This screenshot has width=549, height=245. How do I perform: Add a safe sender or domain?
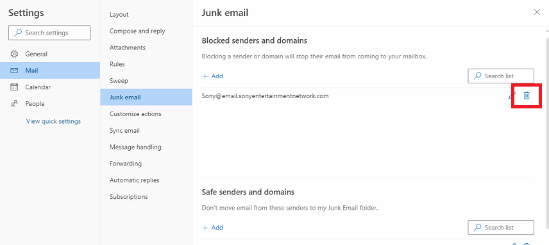[212, 228]
